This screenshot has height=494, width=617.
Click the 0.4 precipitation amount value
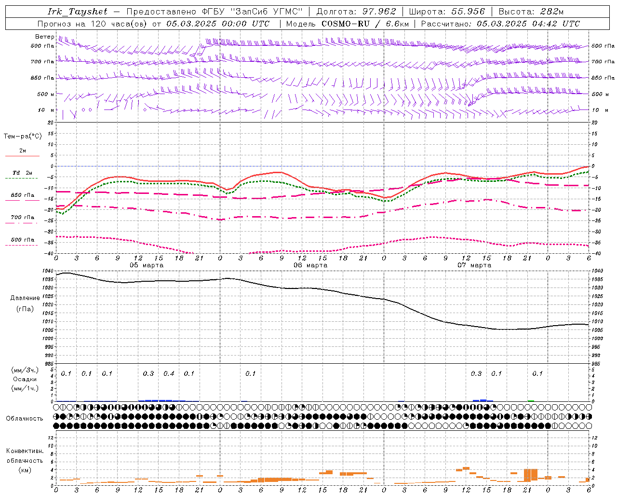(169, 374)
